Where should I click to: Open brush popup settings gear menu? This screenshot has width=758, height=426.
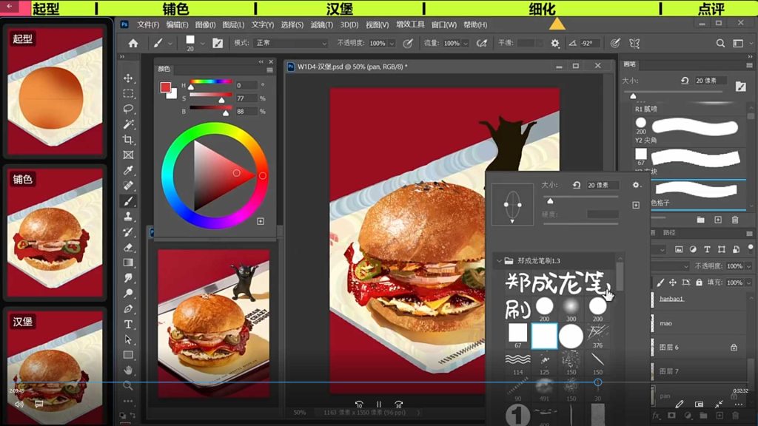point(636,185)
